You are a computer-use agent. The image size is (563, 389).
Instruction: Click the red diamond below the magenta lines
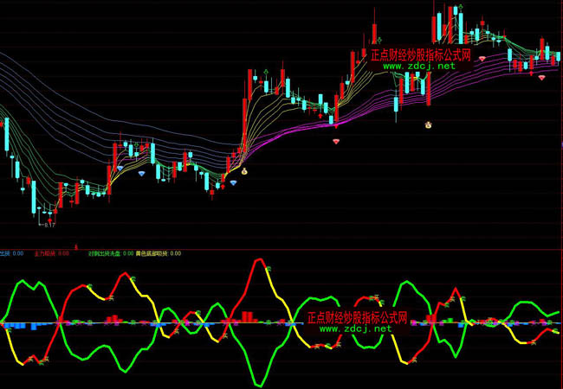coord(337,140)
